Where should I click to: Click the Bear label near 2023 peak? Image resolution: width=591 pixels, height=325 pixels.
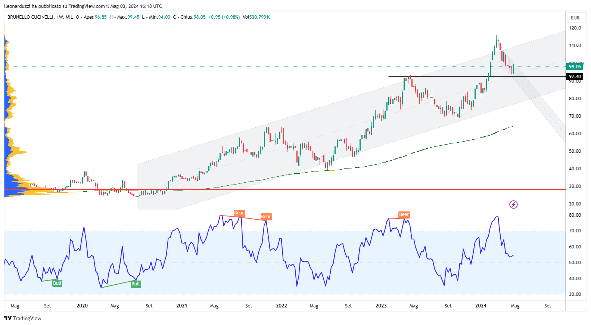(x=404, y=214)
